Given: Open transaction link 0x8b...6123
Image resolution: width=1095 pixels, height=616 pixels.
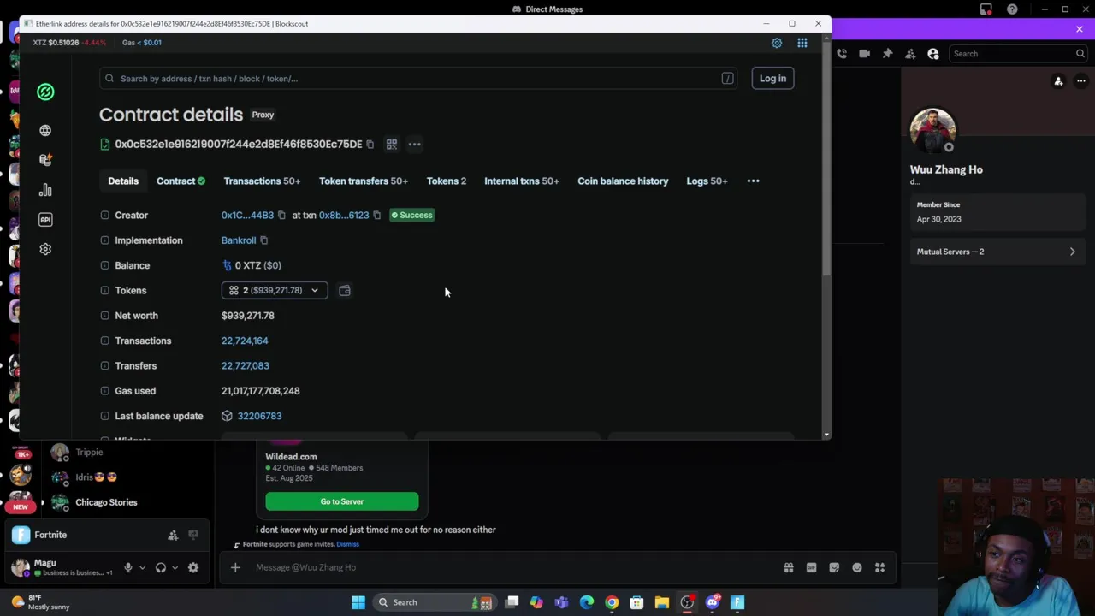Looking at the screenshot, I should pos(344,216).
